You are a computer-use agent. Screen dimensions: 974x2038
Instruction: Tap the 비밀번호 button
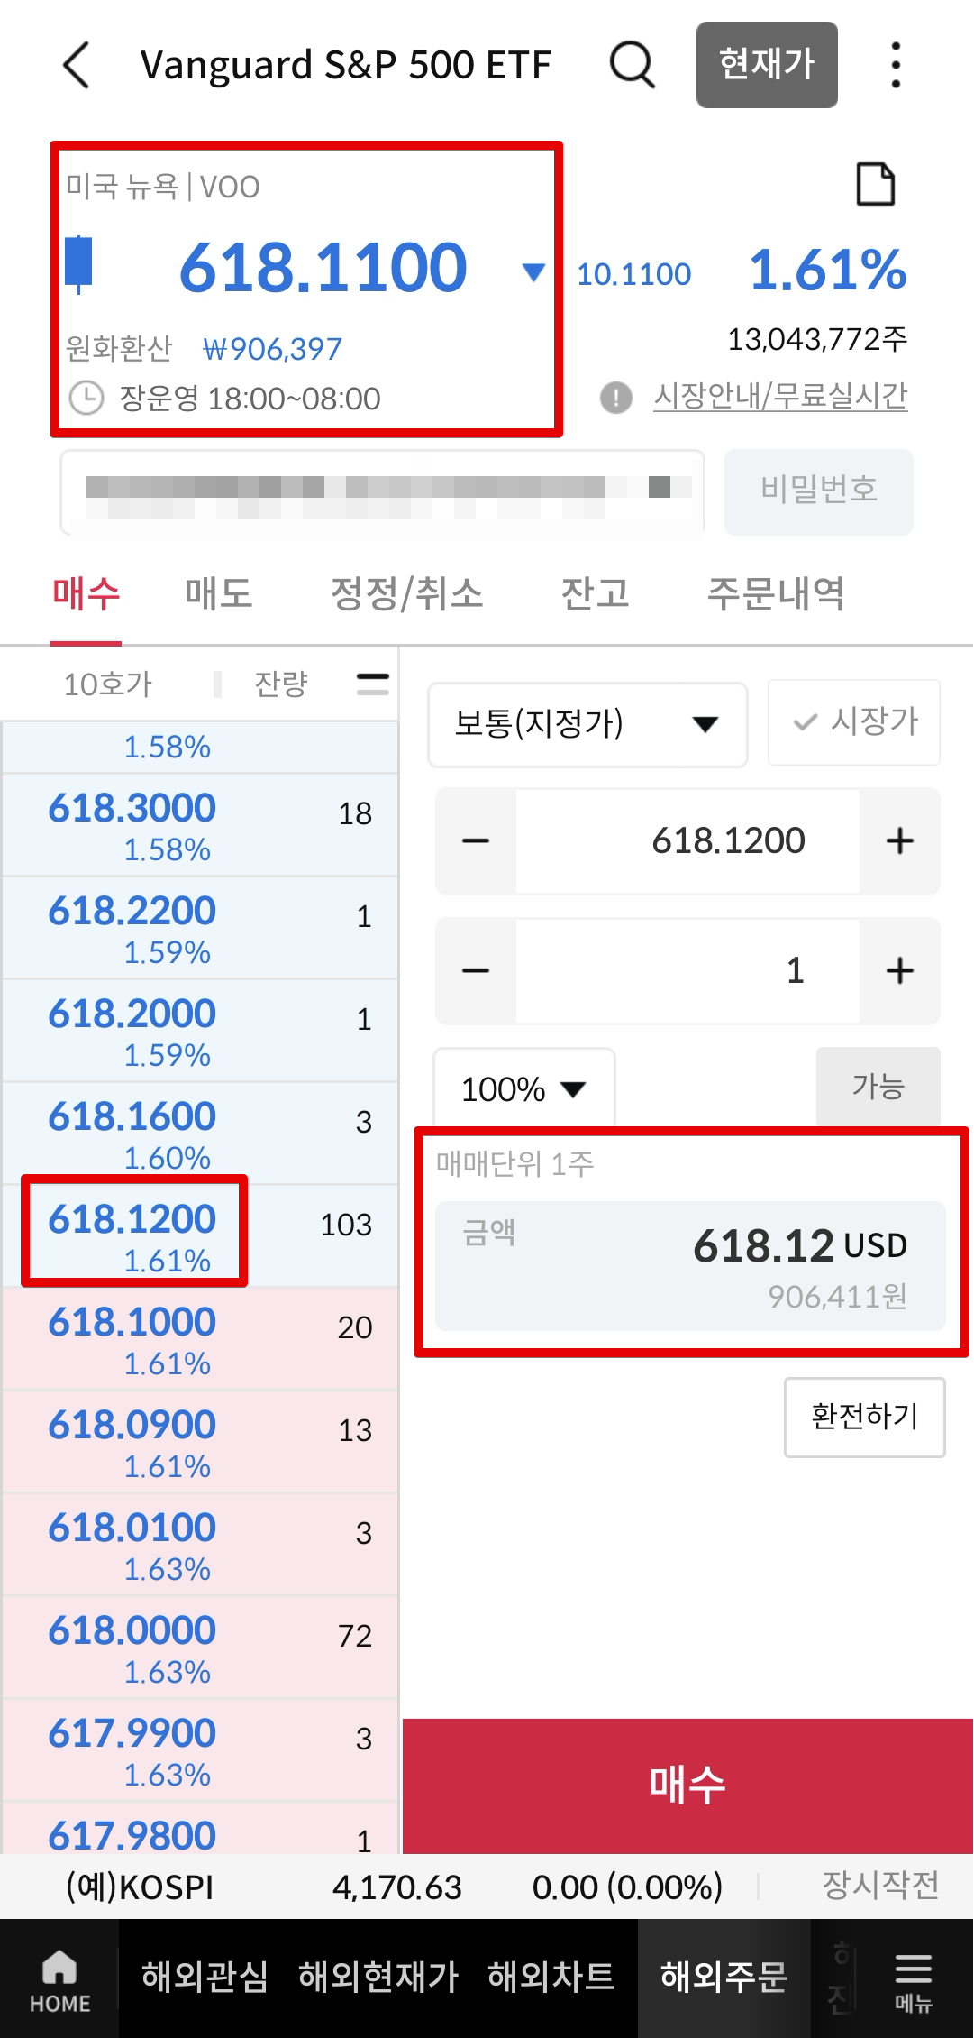point(819,491)
